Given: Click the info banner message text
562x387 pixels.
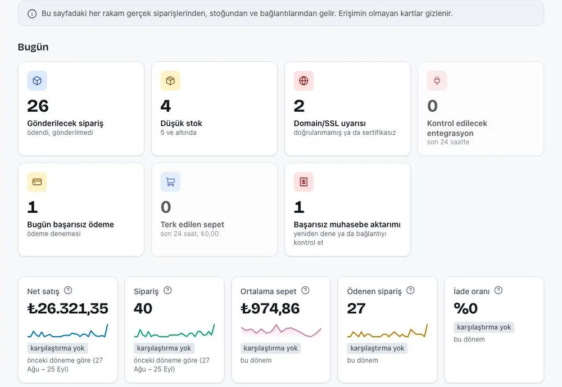Looking at the screenshot, I should pyautogui.click(x=247, y=13).
